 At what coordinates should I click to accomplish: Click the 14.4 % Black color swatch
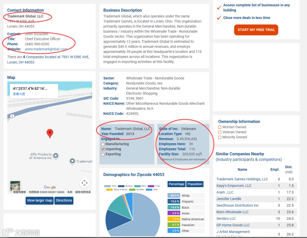[174, 207]
